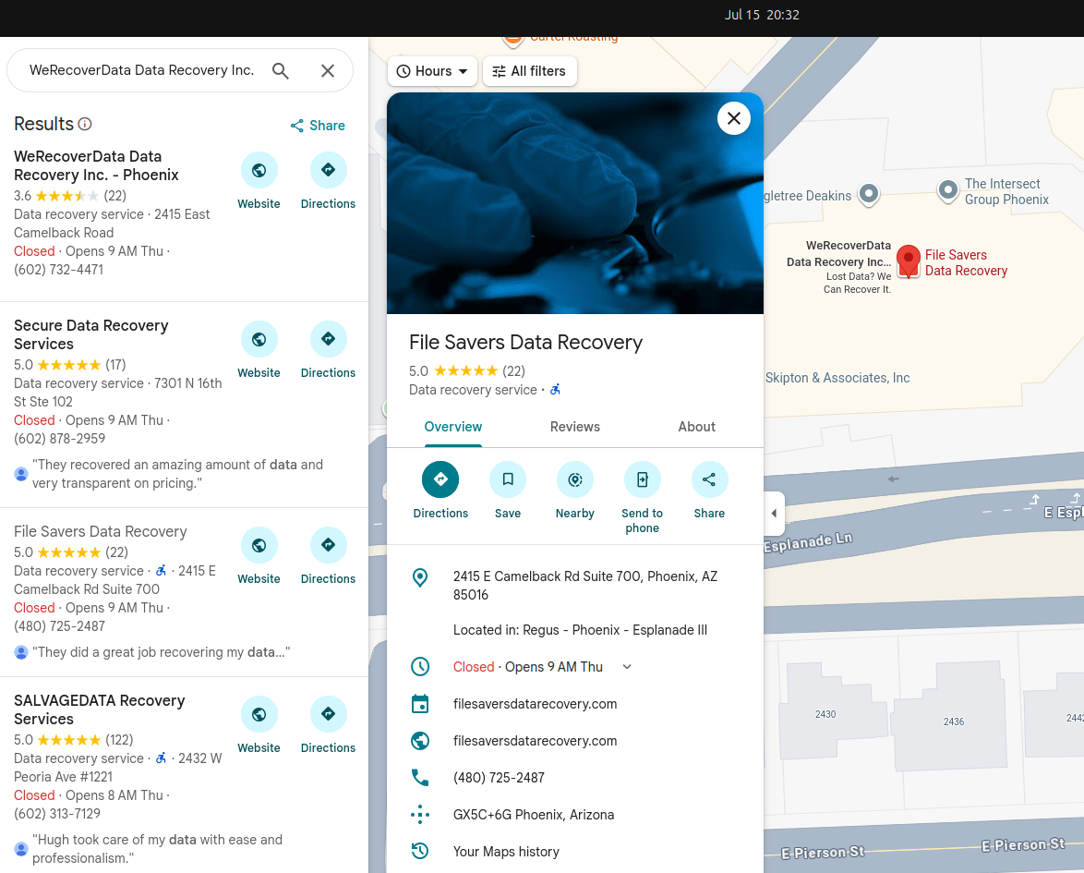Click Secure Data Recovery review snippet
The image size is (1084, 873).
tap(177, 474)
